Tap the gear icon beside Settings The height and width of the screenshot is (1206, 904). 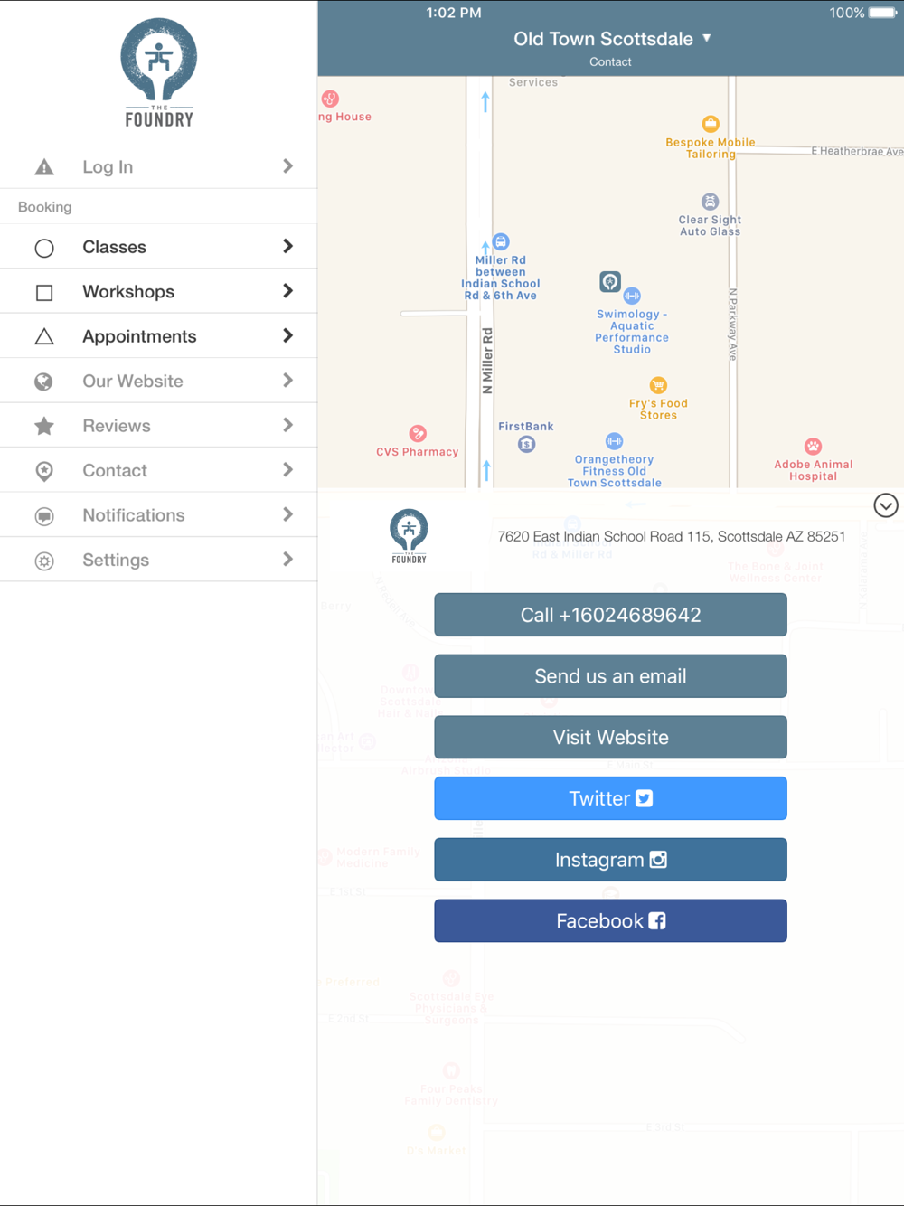tap(44, 561)
